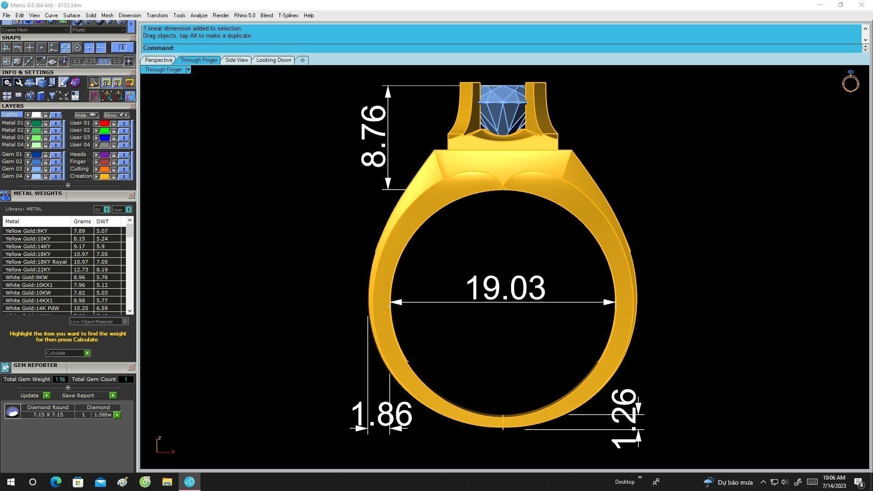
Task: Close the Snaps panel
Action: click(132, 38)
